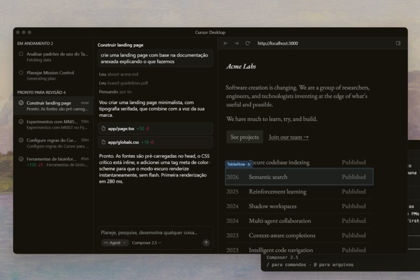Click the Construir landing page chat title
420x280 pixels.
tap(120, 45)
